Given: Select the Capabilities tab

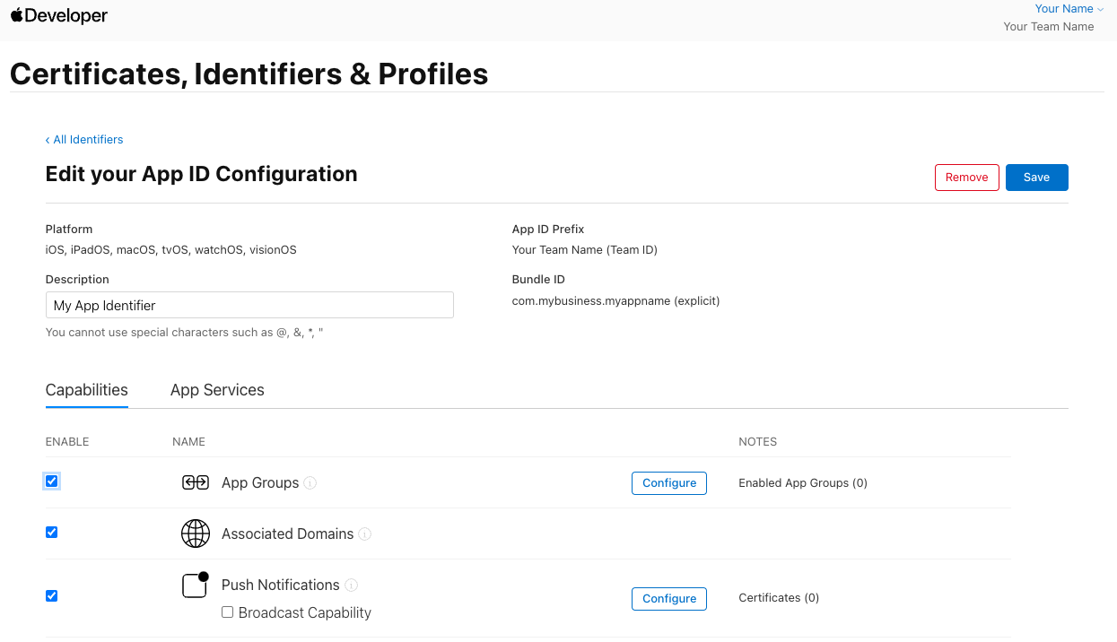Looking at the screenshot, I should pyautogui.click(x=87, y=390).
